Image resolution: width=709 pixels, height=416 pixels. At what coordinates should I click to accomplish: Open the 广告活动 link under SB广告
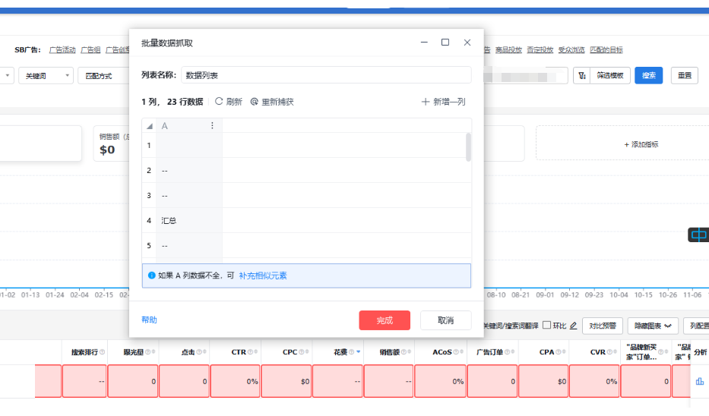[62, 49]
